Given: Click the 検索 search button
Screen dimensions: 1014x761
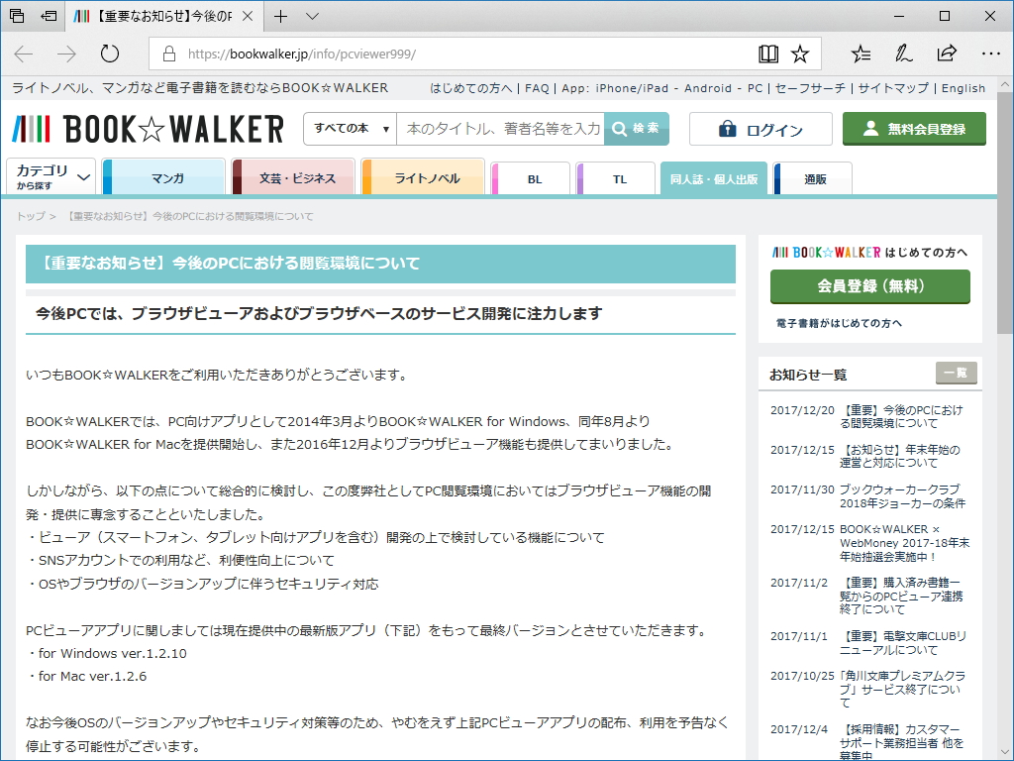Looking at the screenshot, I should [x=637, y=129].
